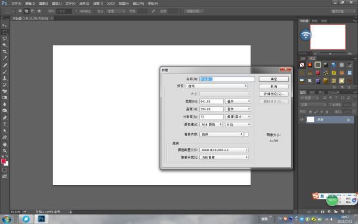The height and width of the screenshot is (224, 358).
Task: Select the Path Selection tool
Action: coord(5,131)
